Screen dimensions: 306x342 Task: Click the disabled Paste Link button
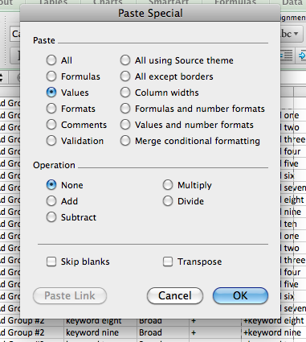(70, 296)
